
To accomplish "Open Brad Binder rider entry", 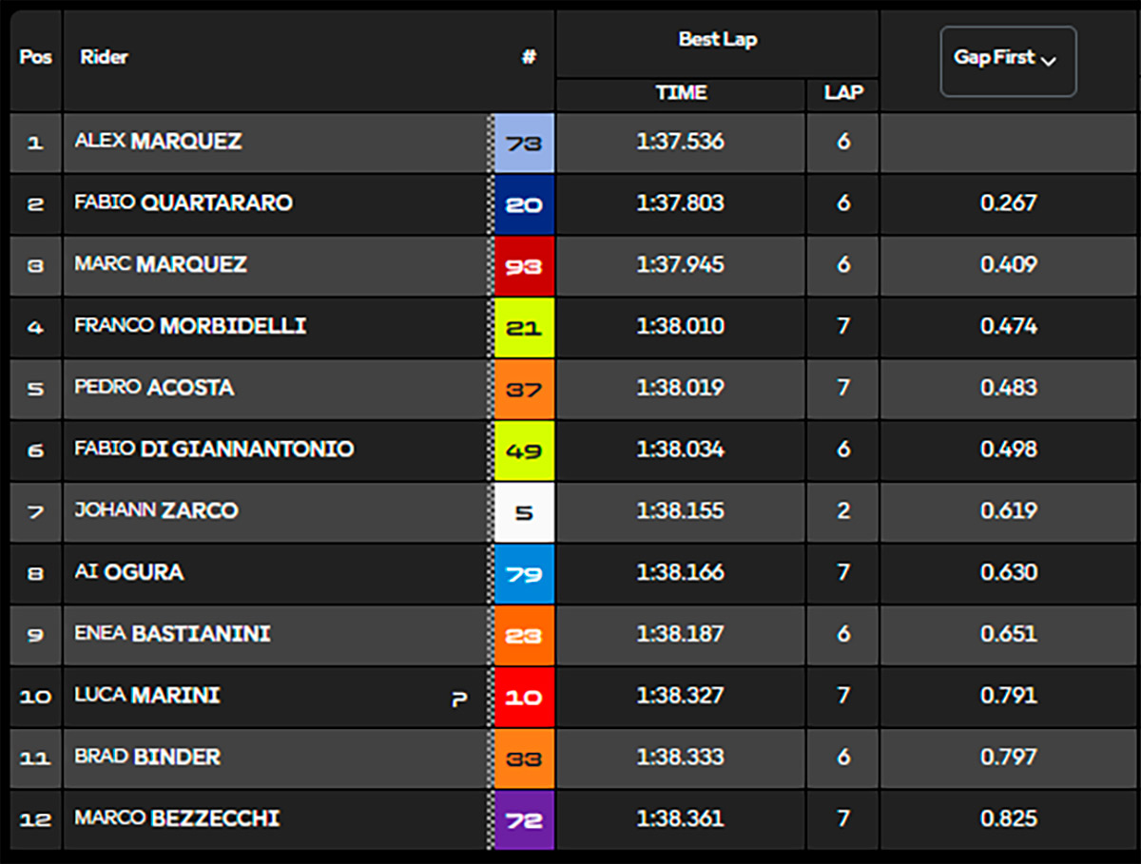I will (147, 758).
